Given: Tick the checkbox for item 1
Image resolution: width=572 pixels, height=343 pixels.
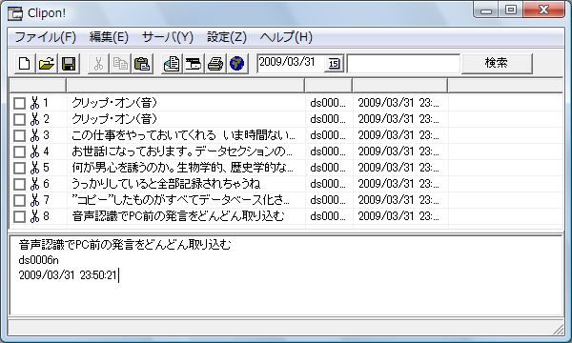Looking at the screenshot, I should 19,103.
